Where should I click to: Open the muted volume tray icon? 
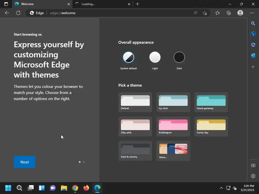234,188
